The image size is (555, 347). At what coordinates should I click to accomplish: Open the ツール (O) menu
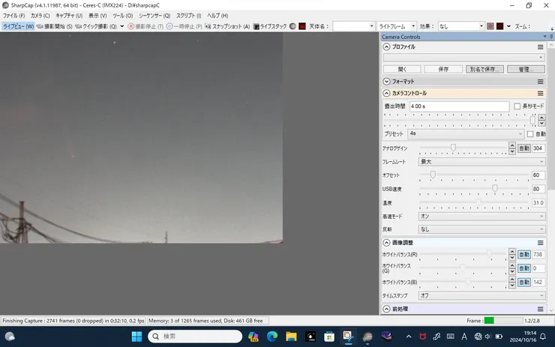click(x=122, y=15)
